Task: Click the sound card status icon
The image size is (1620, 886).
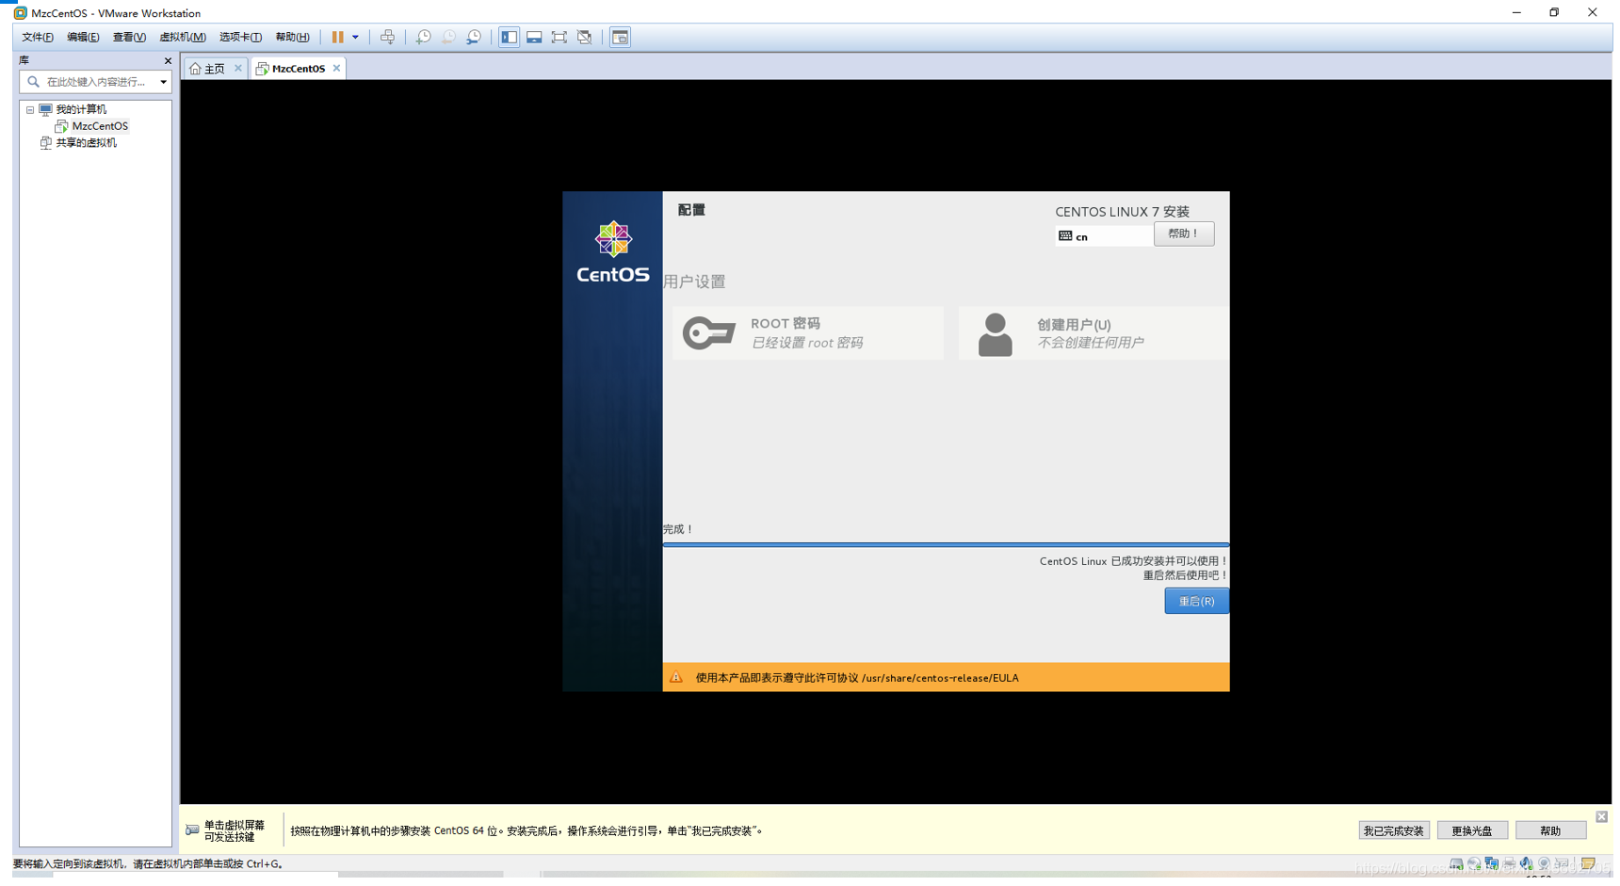Action: pos(1526,863)
